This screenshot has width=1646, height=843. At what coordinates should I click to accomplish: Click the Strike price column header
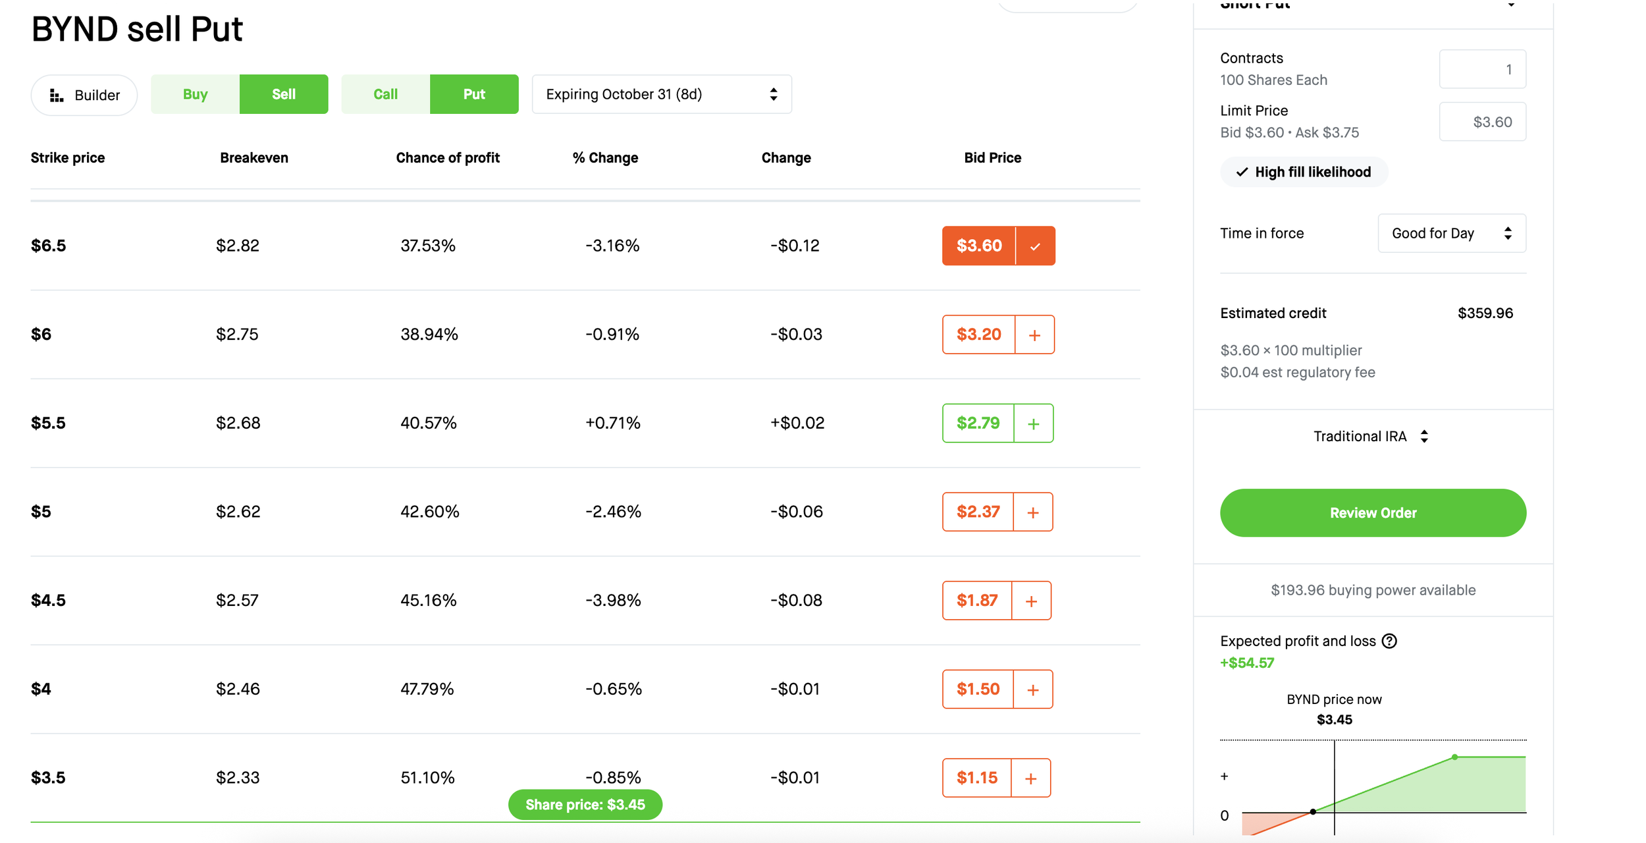[x=68, y=158]
